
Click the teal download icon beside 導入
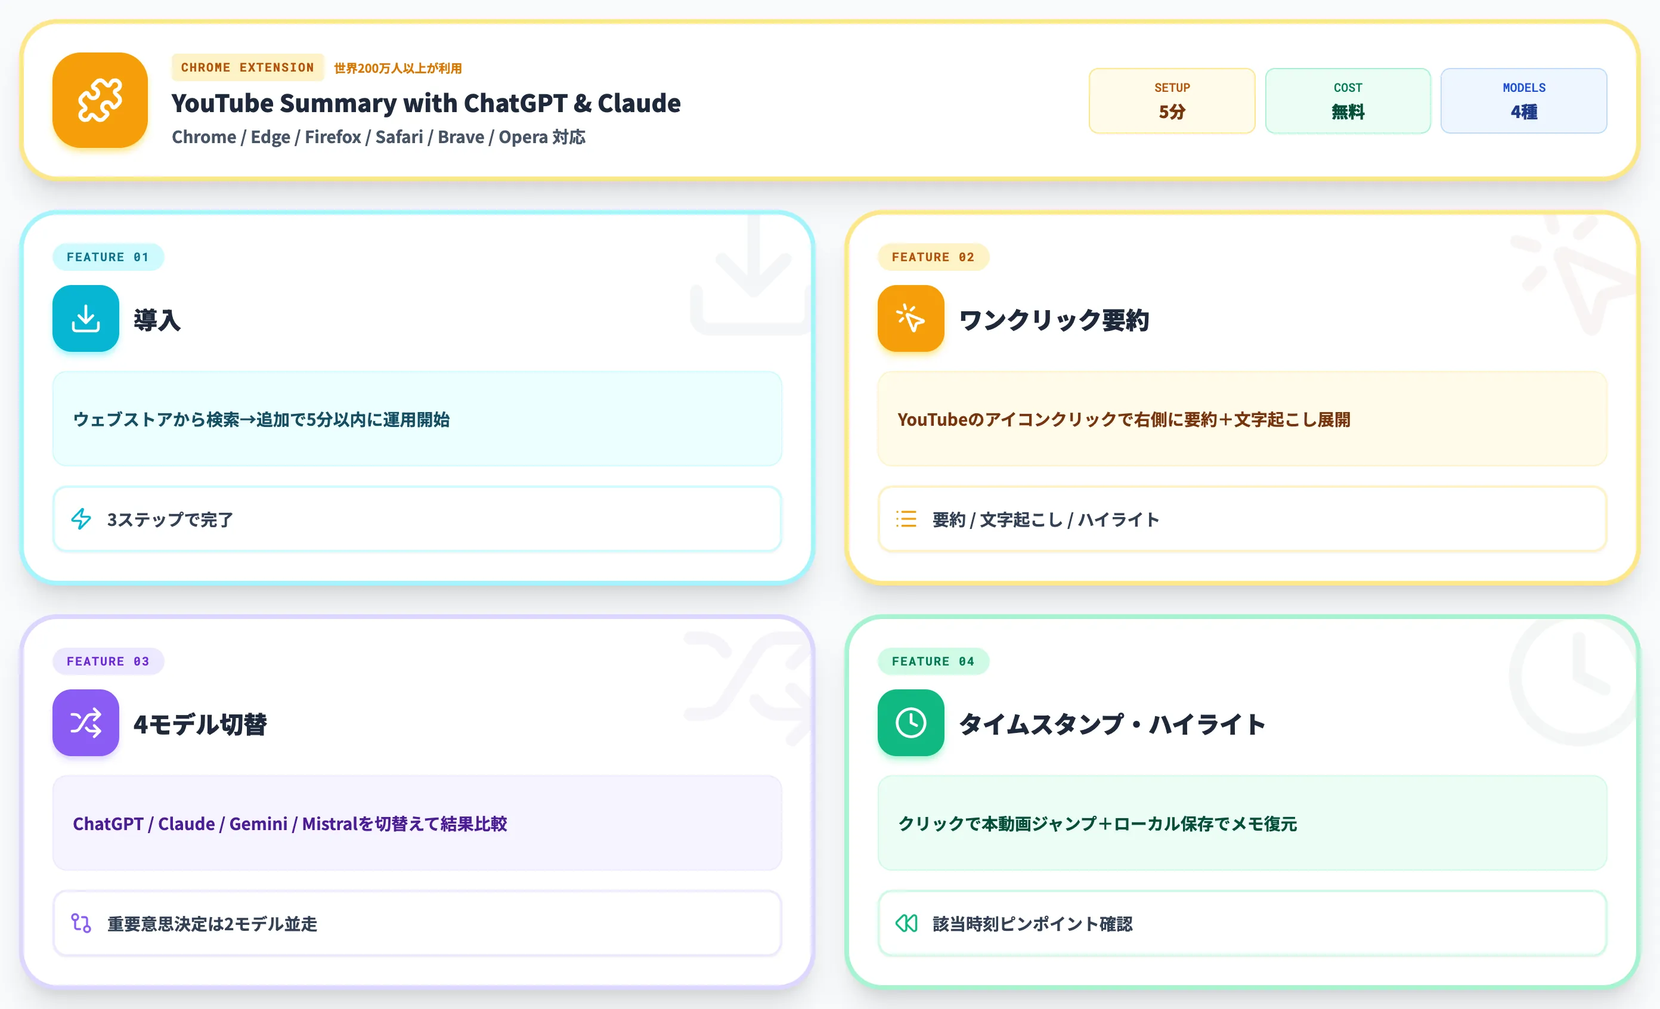pyautogui.click(x=85, y=318)
